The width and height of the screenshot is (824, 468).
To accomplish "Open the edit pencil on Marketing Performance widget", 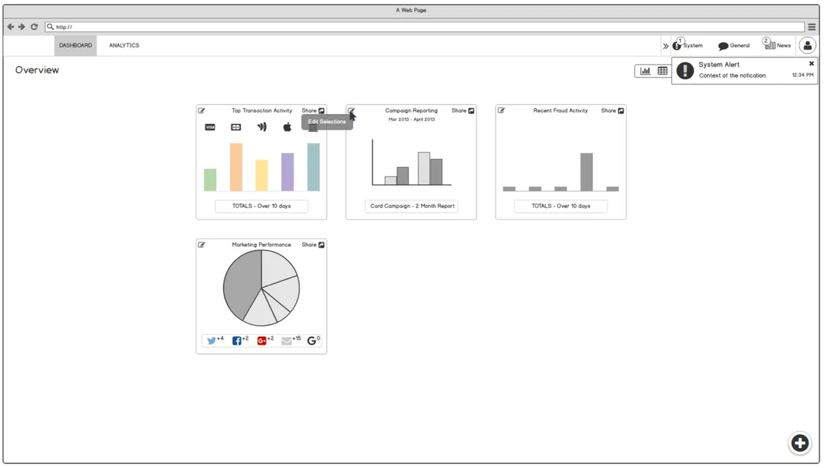I will click(x=201, y=244).
